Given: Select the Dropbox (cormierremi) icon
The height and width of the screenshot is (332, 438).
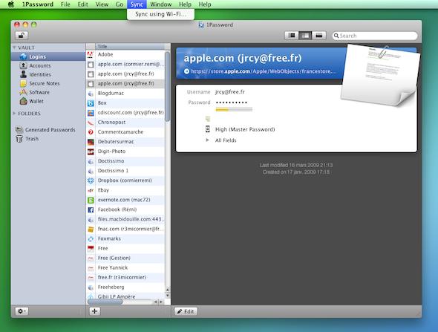Looking at the screenshot, I should [x=91, y=180].
